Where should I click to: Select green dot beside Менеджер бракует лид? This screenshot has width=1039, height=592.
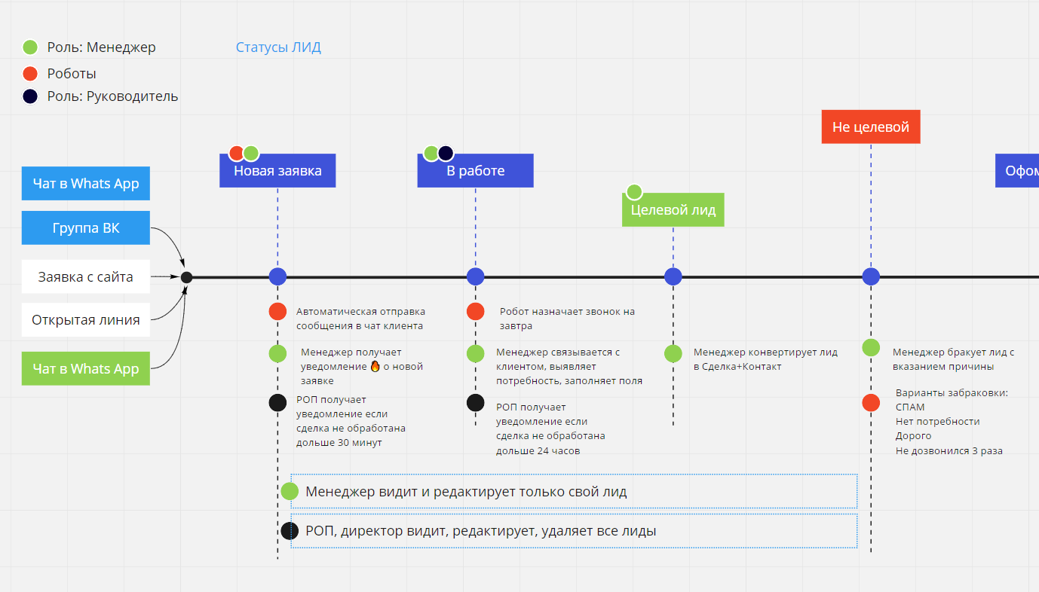click(871, 347)
